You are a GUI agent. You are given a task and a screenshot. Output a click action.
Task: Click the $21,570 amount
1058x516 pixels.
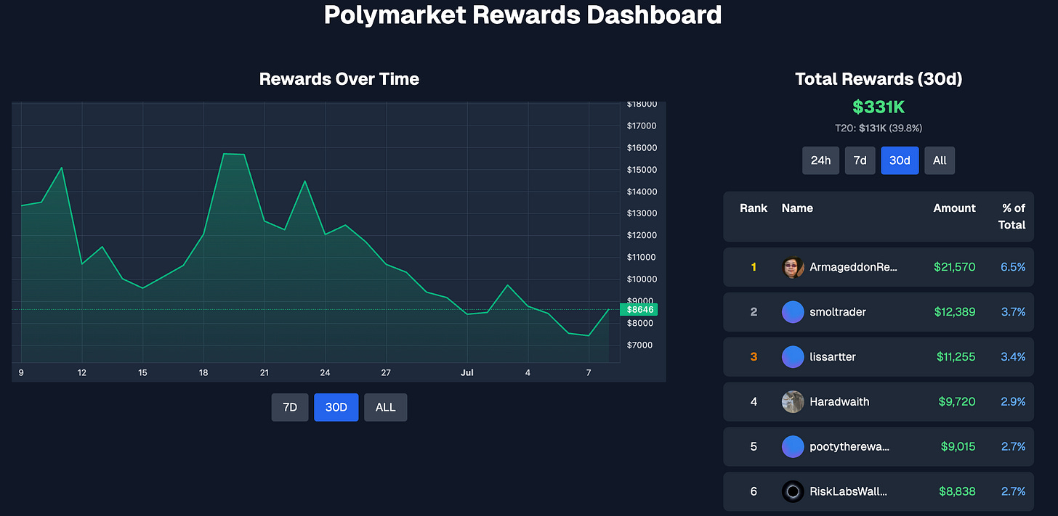(955, 267)
